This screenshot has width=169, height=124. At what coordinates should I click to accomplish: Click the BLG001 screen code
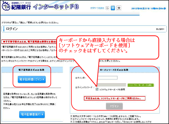click(x=160, y=29)
